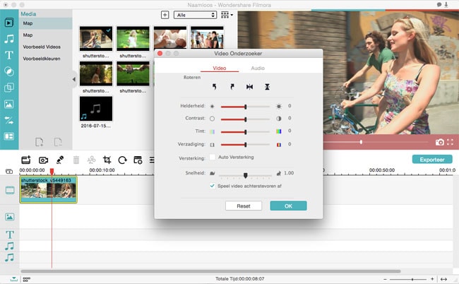
Task: Switch to the Video tab
Action: pyautogui.click(x=219, y=69)
